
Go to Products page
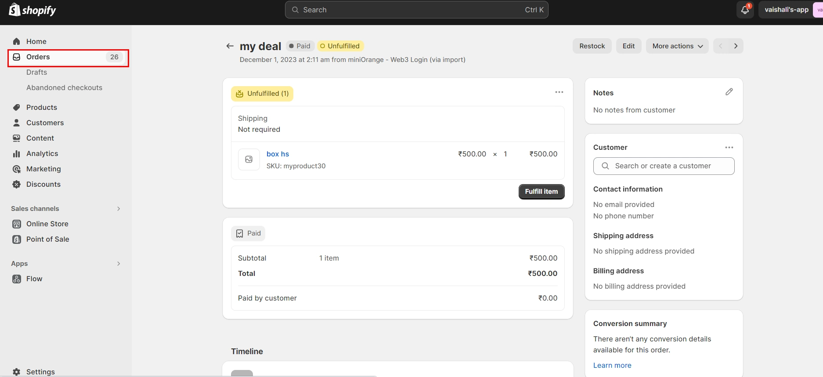pyautogui.click(x=42, y=107)
